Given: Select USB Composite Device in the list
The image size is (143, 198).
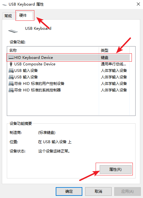Looking at the screenshot, I should [68, 64].
